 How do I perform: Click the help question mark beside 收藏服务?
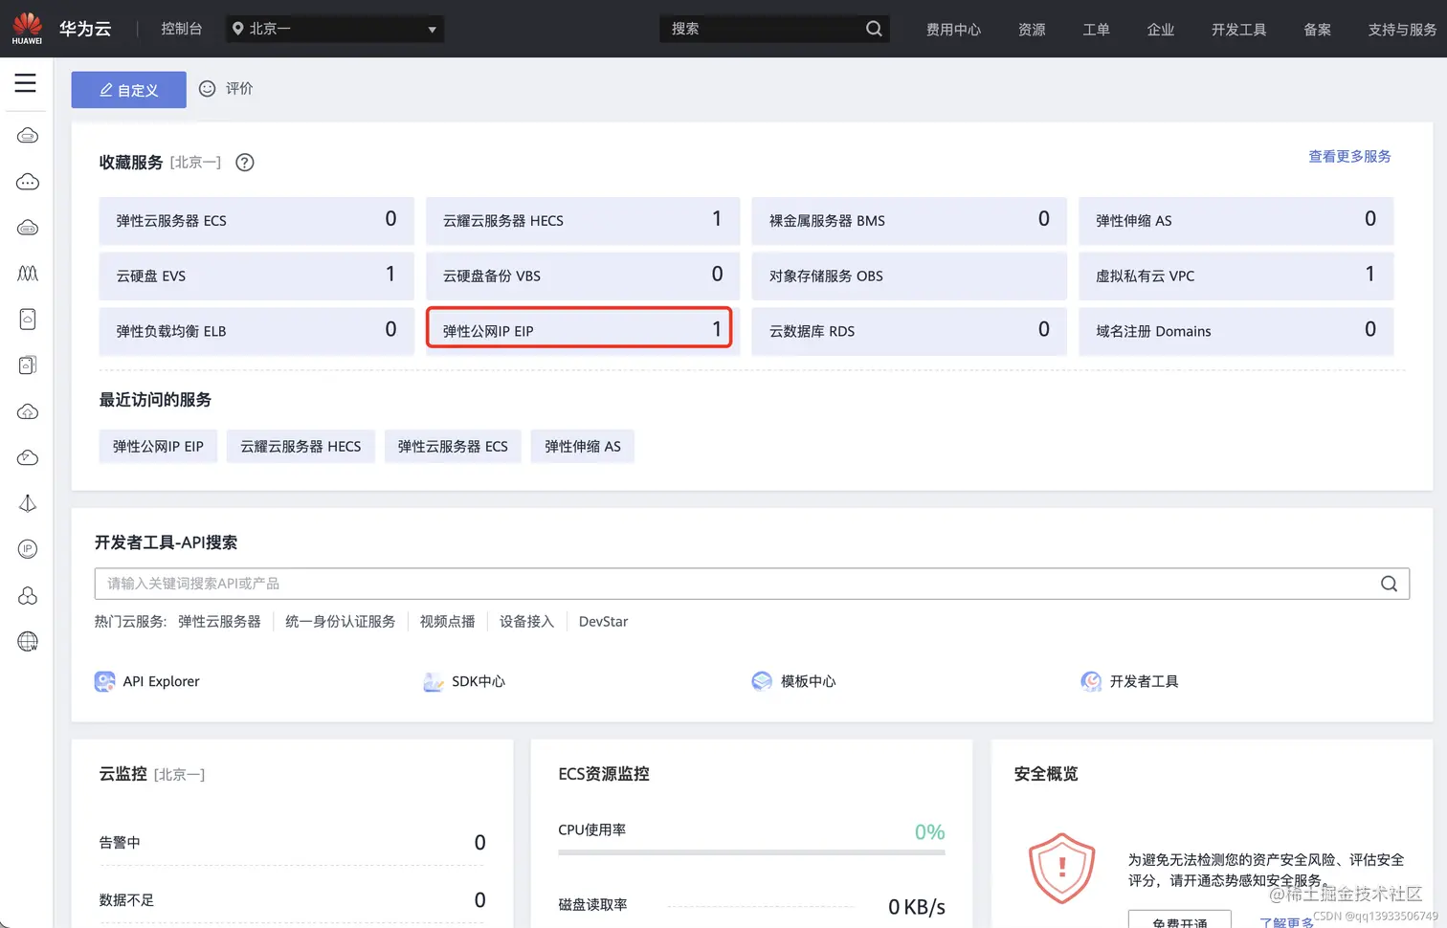coord(245,163)
